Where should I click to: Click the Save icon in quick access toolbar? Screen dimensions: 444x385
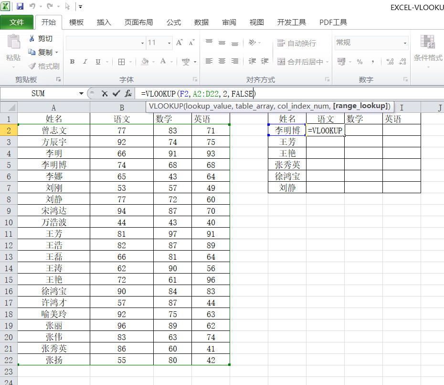(x=20, y=6)
